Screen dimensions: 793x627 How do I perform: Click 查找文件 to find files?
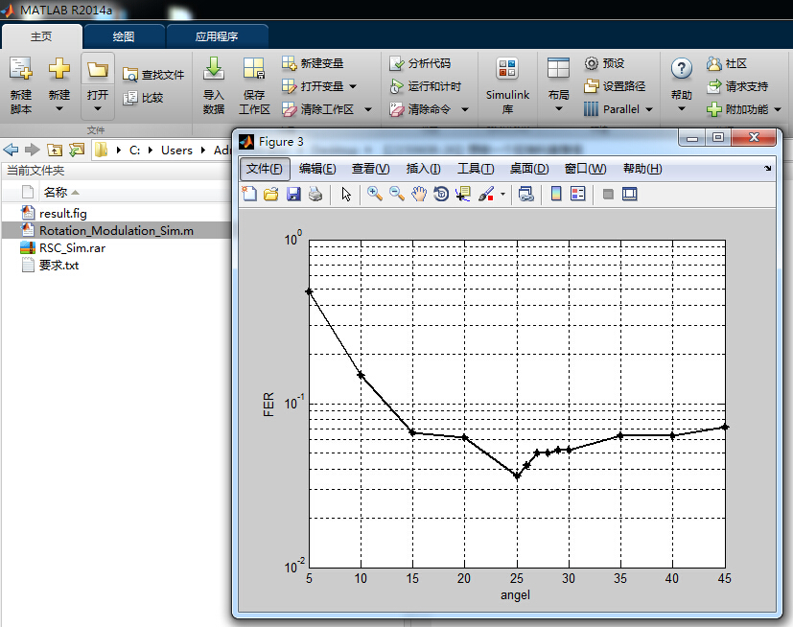(153, 75)
